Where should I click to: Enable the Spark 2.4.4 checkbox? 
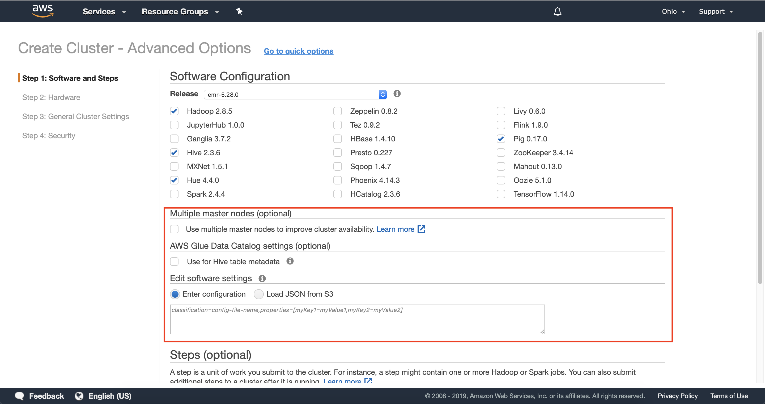pyautogui.click(x=174, y=194)
